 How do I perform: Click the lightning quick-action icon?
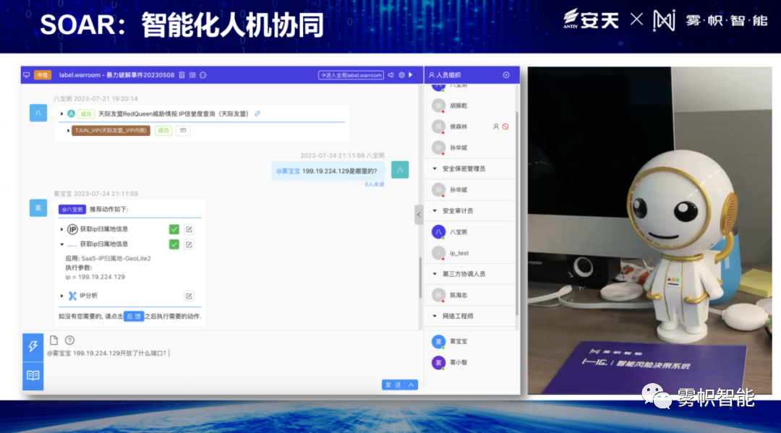click(33, 347)
